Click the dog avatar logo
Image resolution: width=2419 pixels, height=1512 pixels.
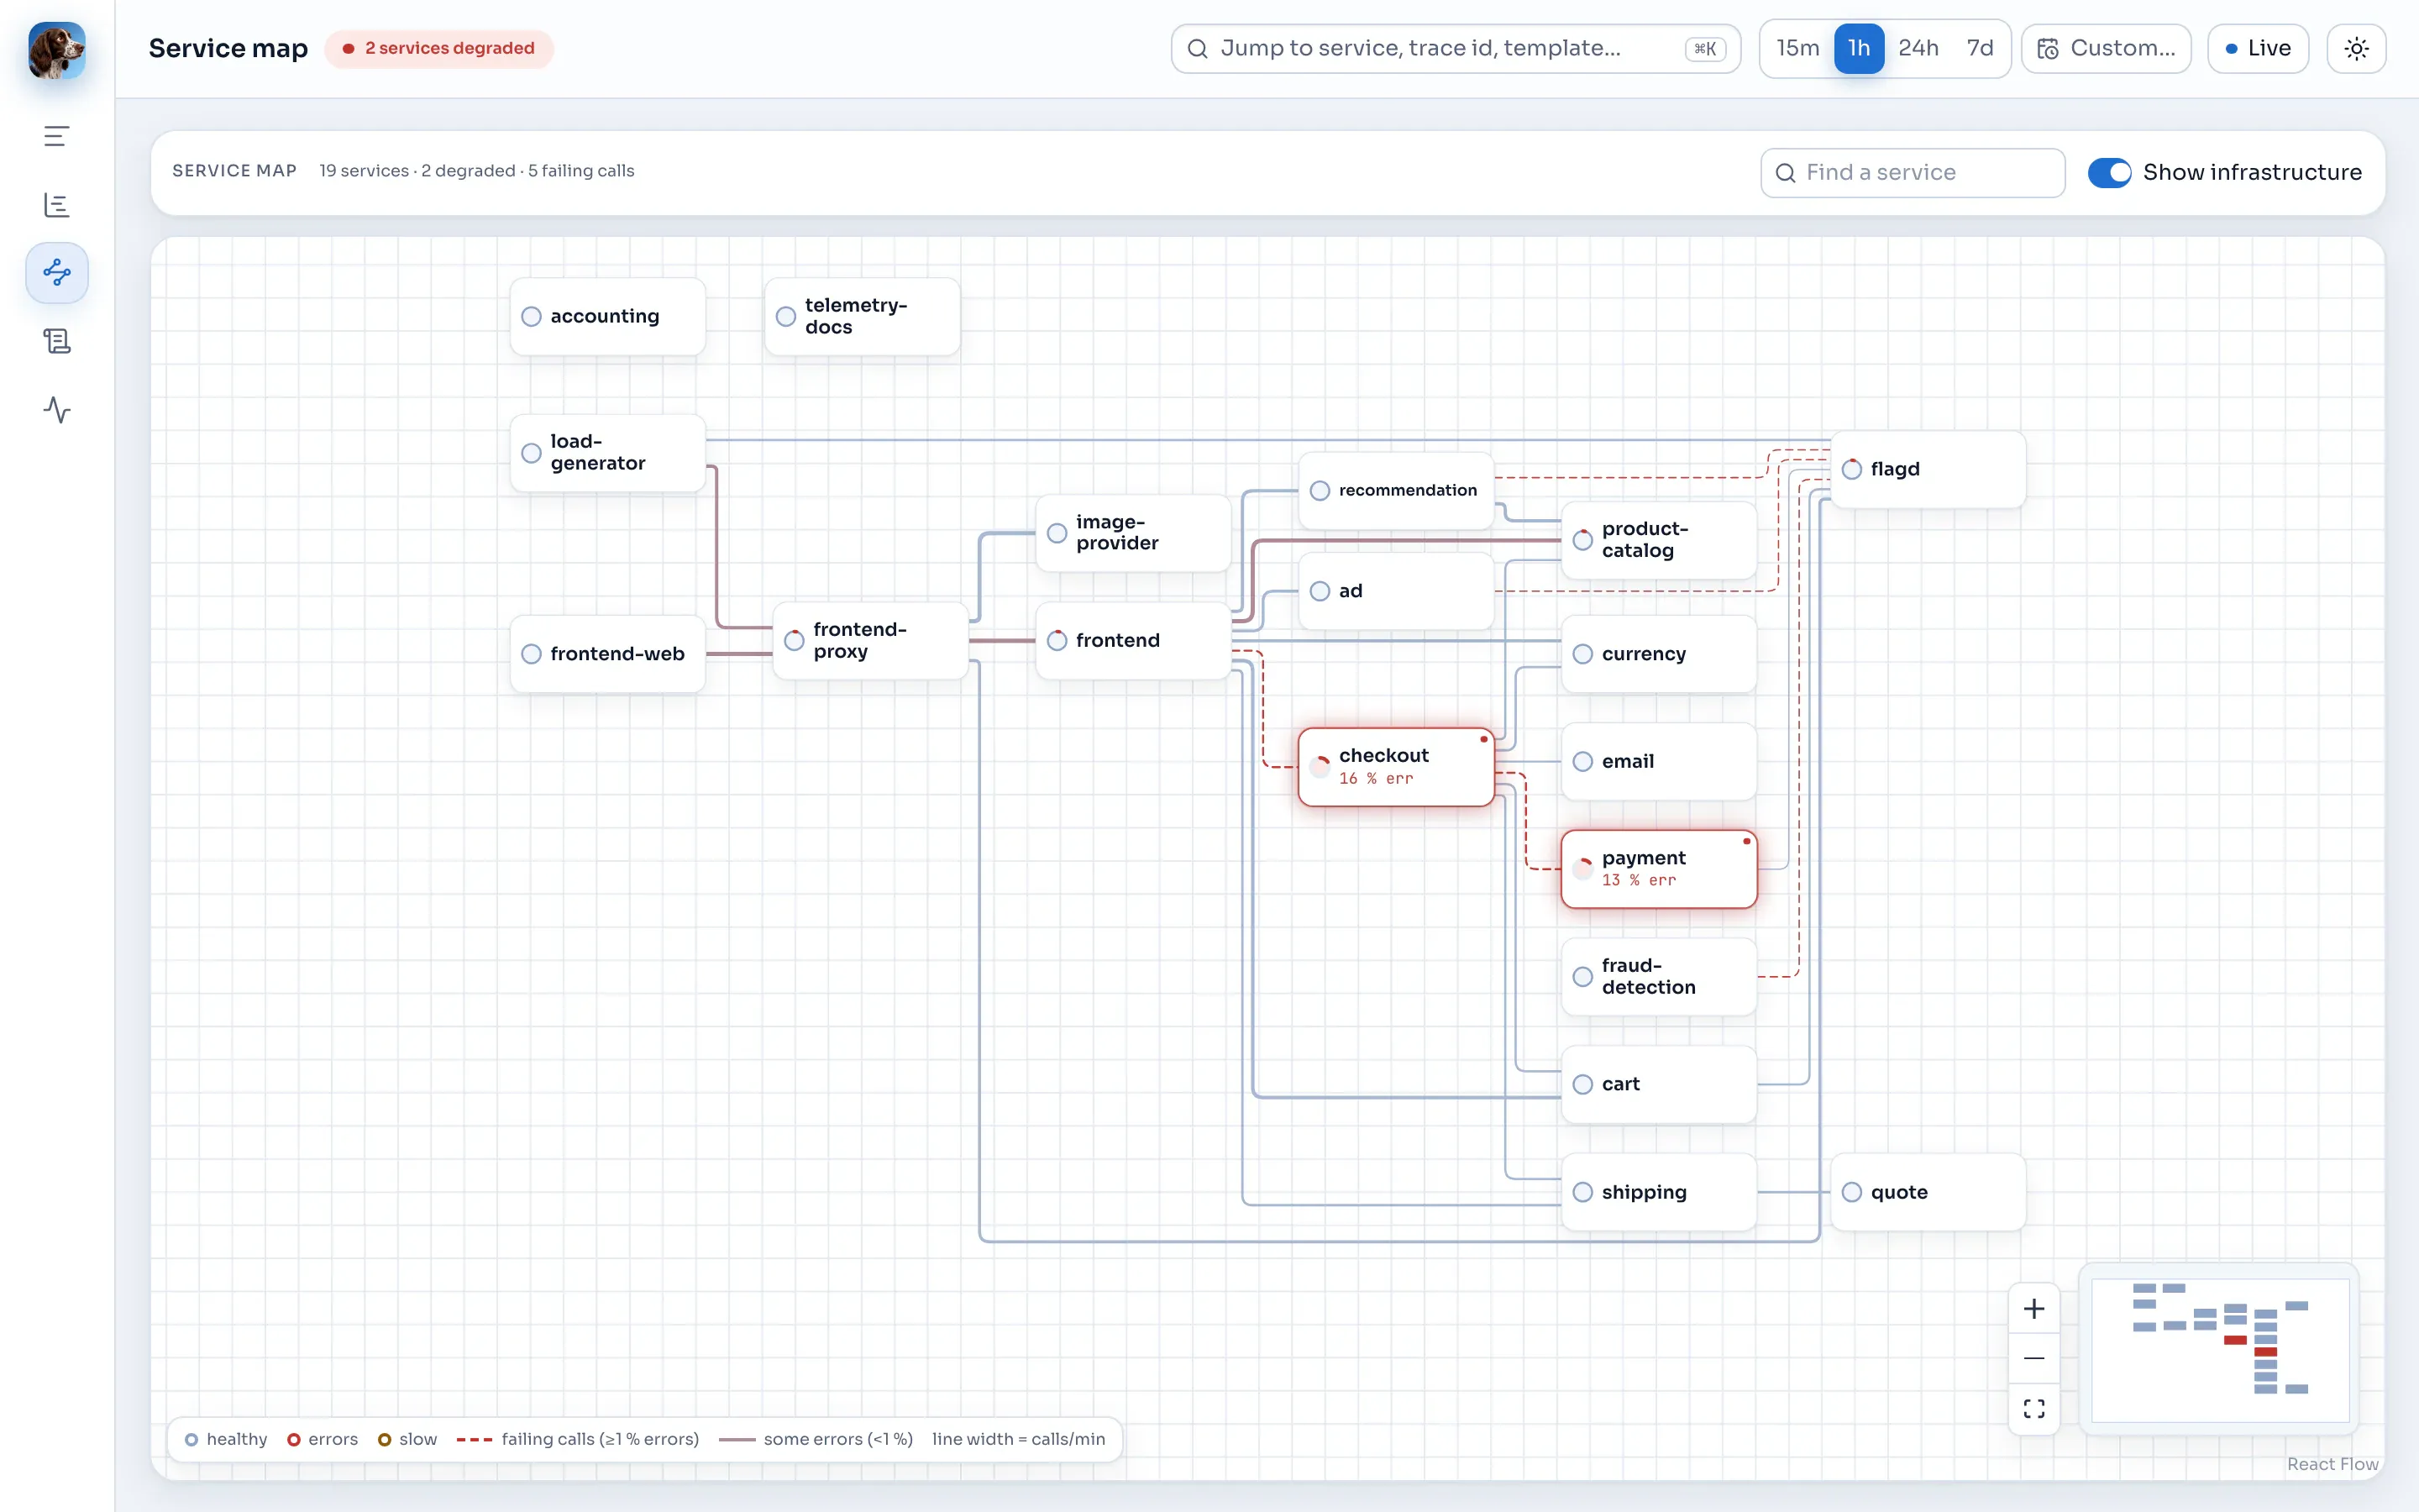pyautogui.click(x=57, y=50)
